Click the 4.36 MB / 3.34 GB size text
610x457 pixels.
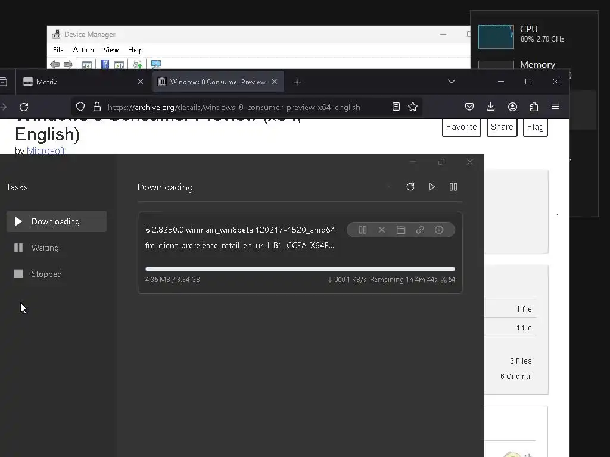(172, 280)
